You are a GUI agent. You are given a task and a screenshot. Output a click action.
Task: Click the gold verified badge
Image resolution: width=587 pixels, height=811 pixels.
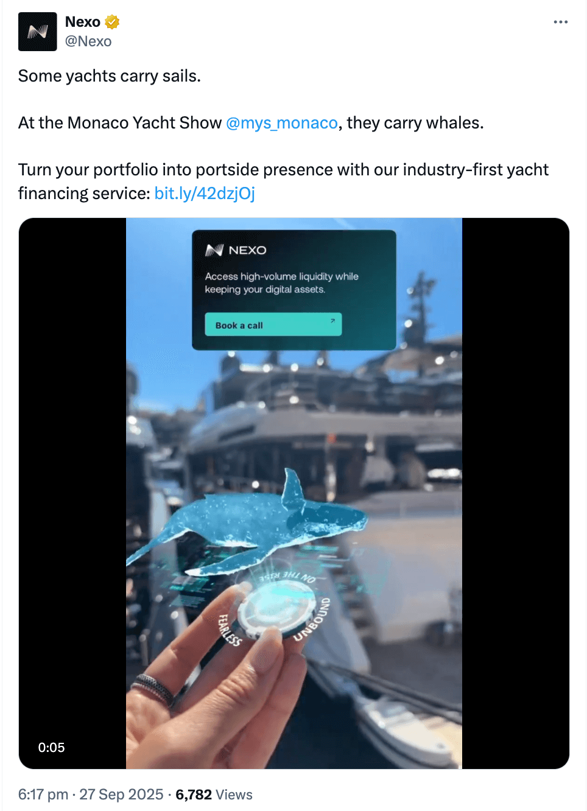(112, 22)
